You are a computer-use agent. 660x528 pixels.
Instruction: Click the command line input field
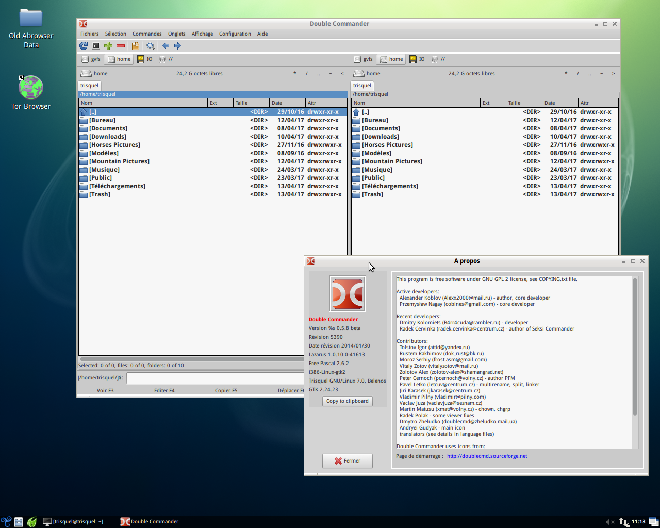click(x=215, y=378)
